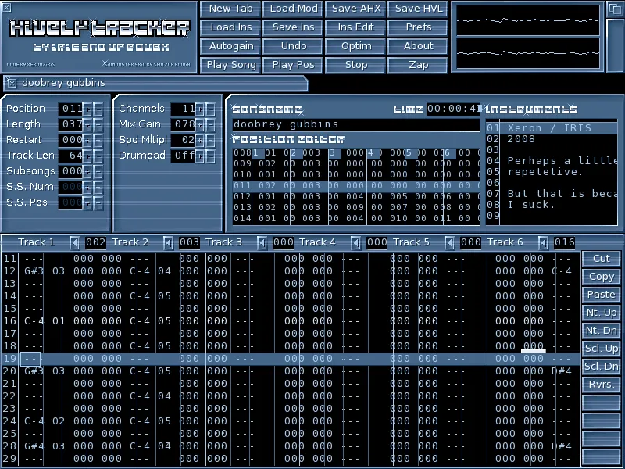Screen dimensions: 625x469
Task: Click the songname field doobrey gubbins
Action: tap(355, 124)
